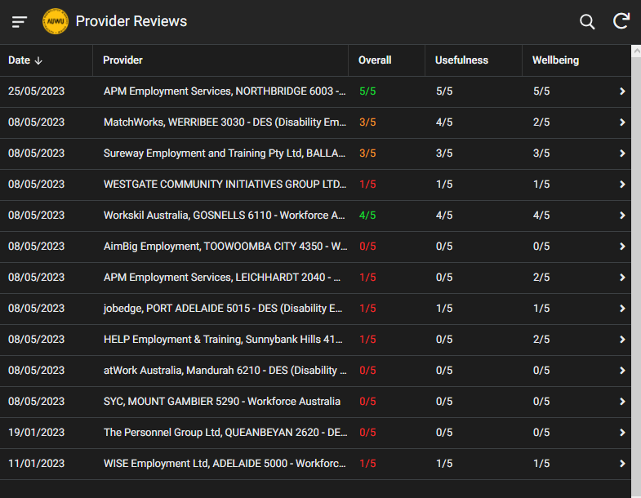The width and height of the screenshot is (641, 498).
Task: Select WISE Employment Ltd, ADELAIDE text
Action: pos(225,464)
